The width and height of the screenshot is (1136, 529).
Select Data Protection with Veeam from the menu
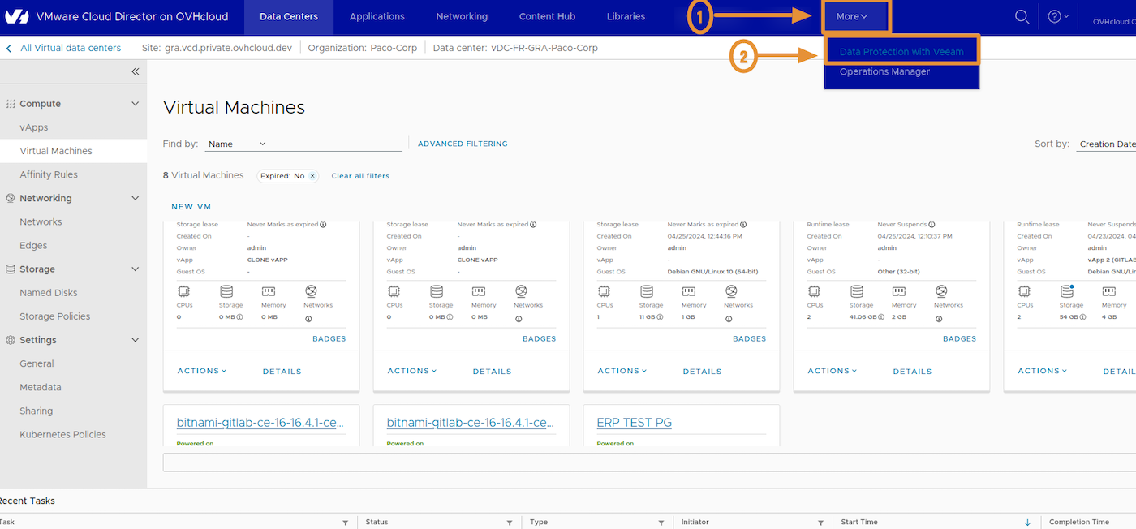pos(901,49)
